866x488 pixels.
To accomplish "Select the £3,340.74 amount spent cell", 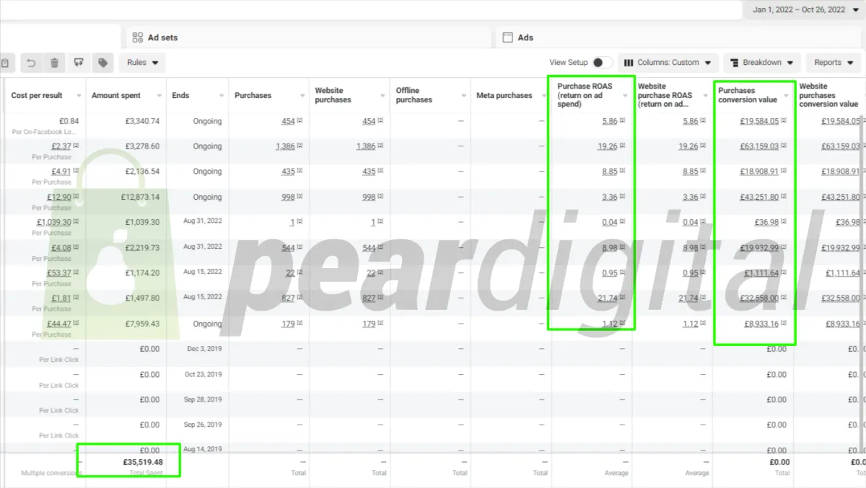I will [142, 121].
